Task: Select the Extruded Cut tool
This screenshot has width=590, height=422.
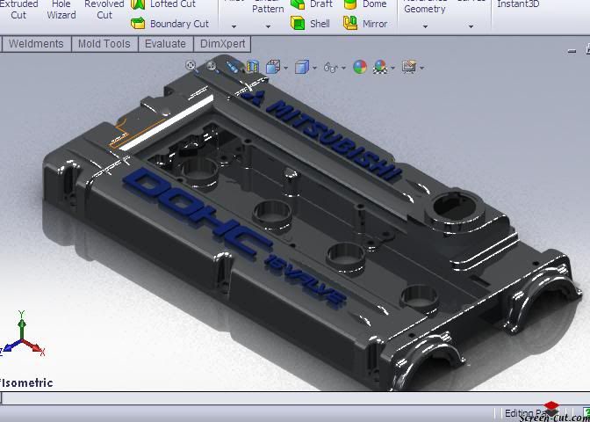Action: (x=18, y=10)
